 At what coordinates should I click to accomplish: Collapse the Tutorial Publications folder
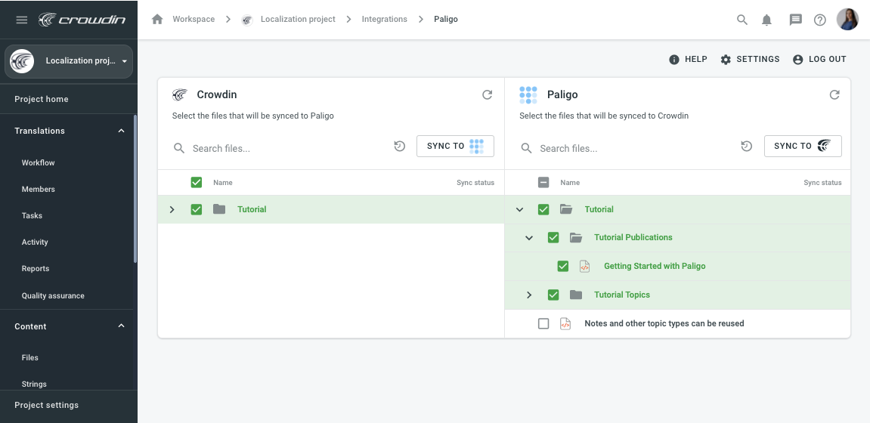[x=529, y=238]
